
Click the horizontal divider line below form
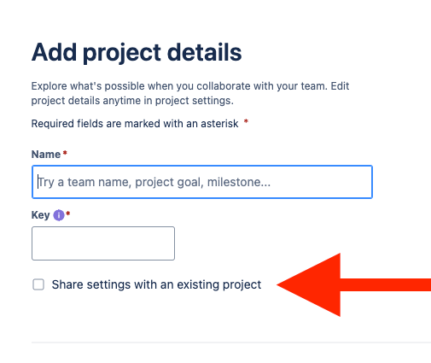(x=231, y=343)
